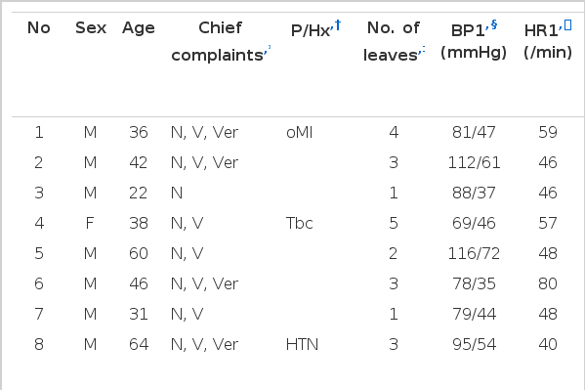585x390 pixels.
Task: Open the footnote marker next to HR1
Action: coord(567,25)
